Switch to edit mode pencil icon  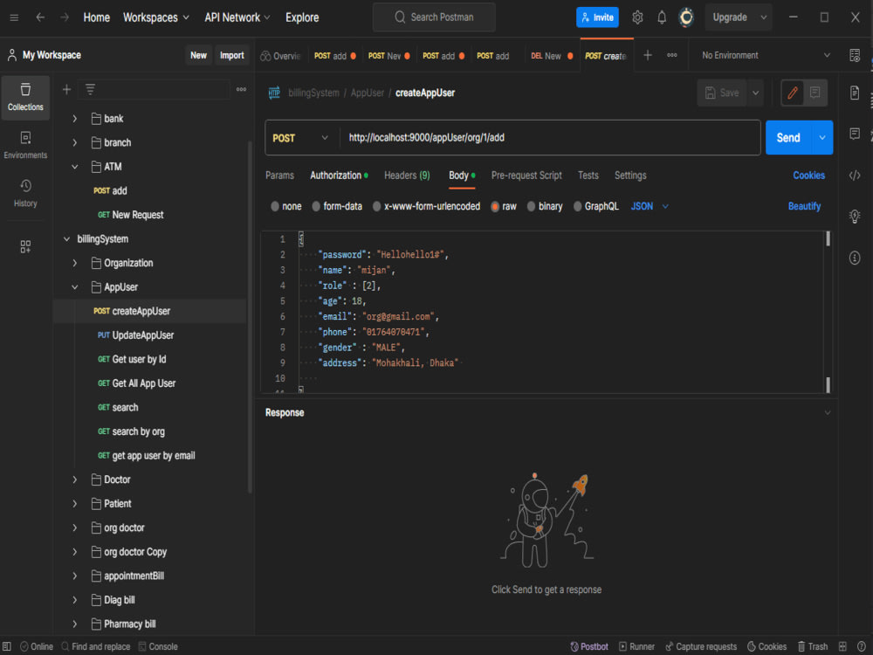tap(793, 93)
